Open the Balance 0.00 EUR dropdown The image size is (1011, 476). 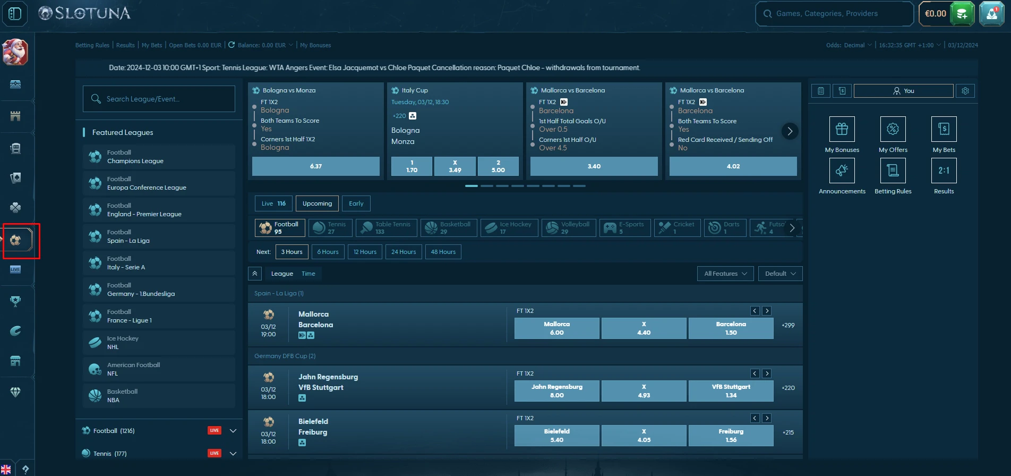coord(265,45)
